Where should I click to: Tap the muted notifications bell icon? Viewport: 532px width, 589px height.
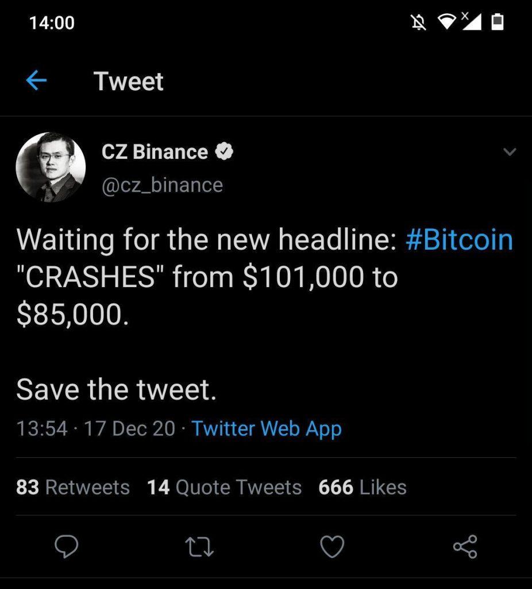coord(418,22)
